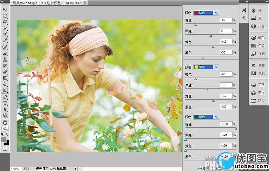
Task: Select the Eyedropper tool
Action: pyautogui.click(x=5, y=40)
